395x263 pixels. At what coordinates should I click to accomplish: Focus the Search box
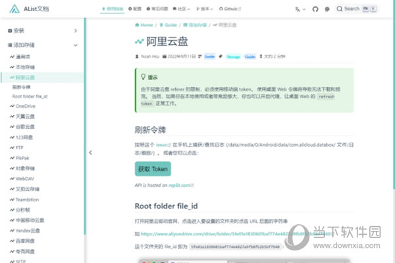pos(357,9)
